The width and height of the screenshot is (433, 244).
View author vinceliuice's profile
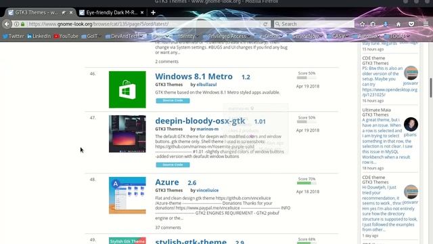pos(208,190)
